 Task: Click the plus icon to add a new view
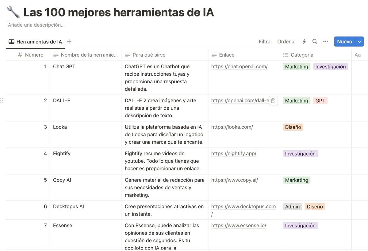(x=68, y=41)
